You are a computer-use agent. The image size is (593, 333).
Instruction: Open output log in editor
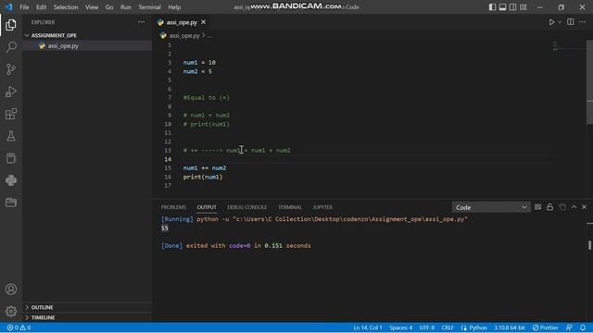tap(562, 207)
